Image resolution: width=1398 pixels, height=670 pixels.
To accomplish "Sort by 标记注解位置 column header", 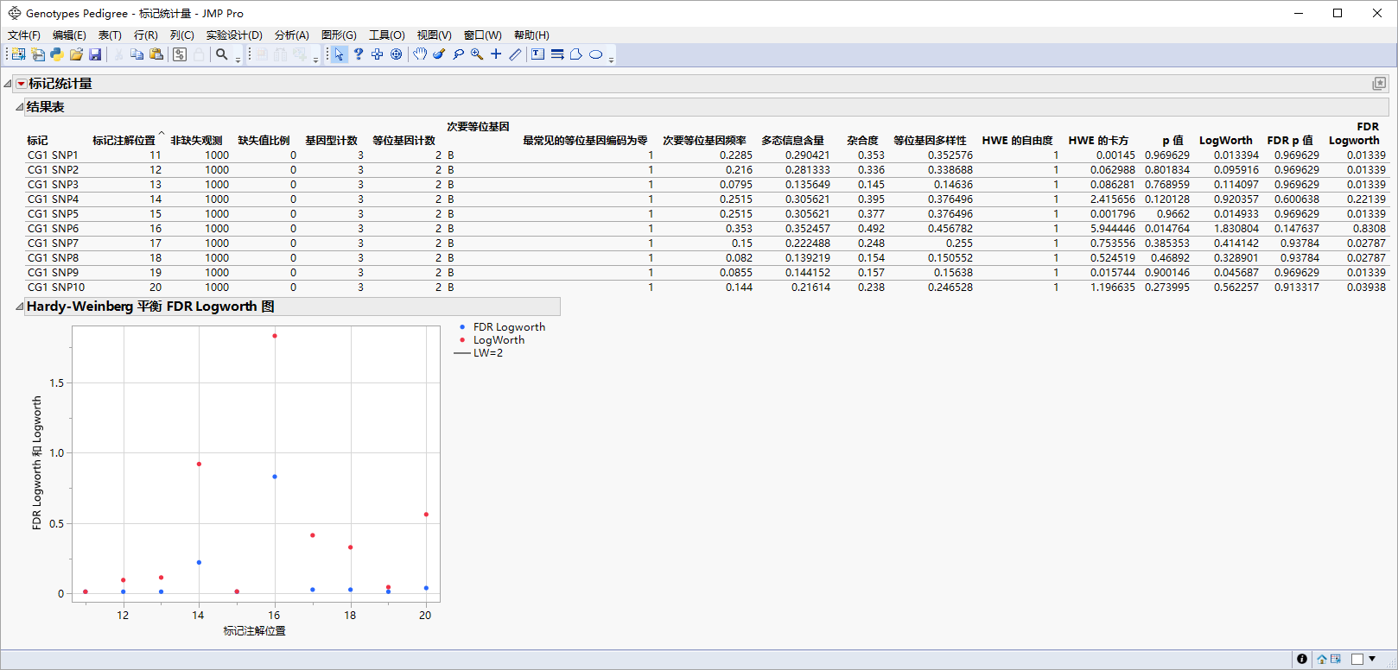I will (x=124, y=140).
